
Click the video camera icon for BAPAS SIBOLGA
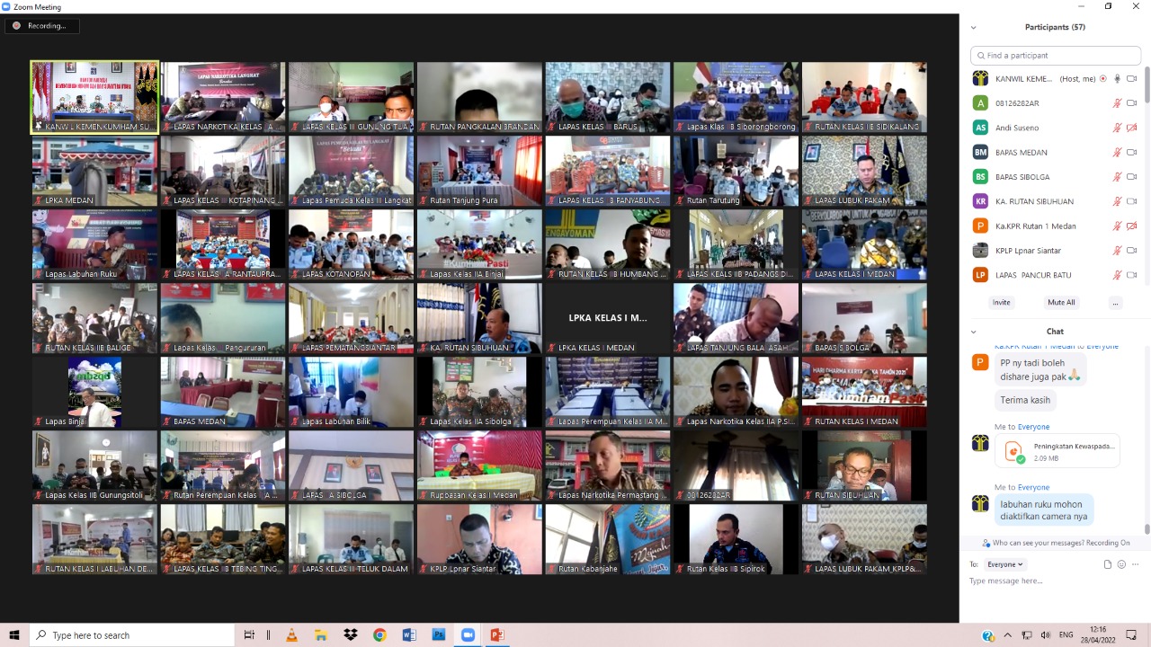tap(1132, 177)
